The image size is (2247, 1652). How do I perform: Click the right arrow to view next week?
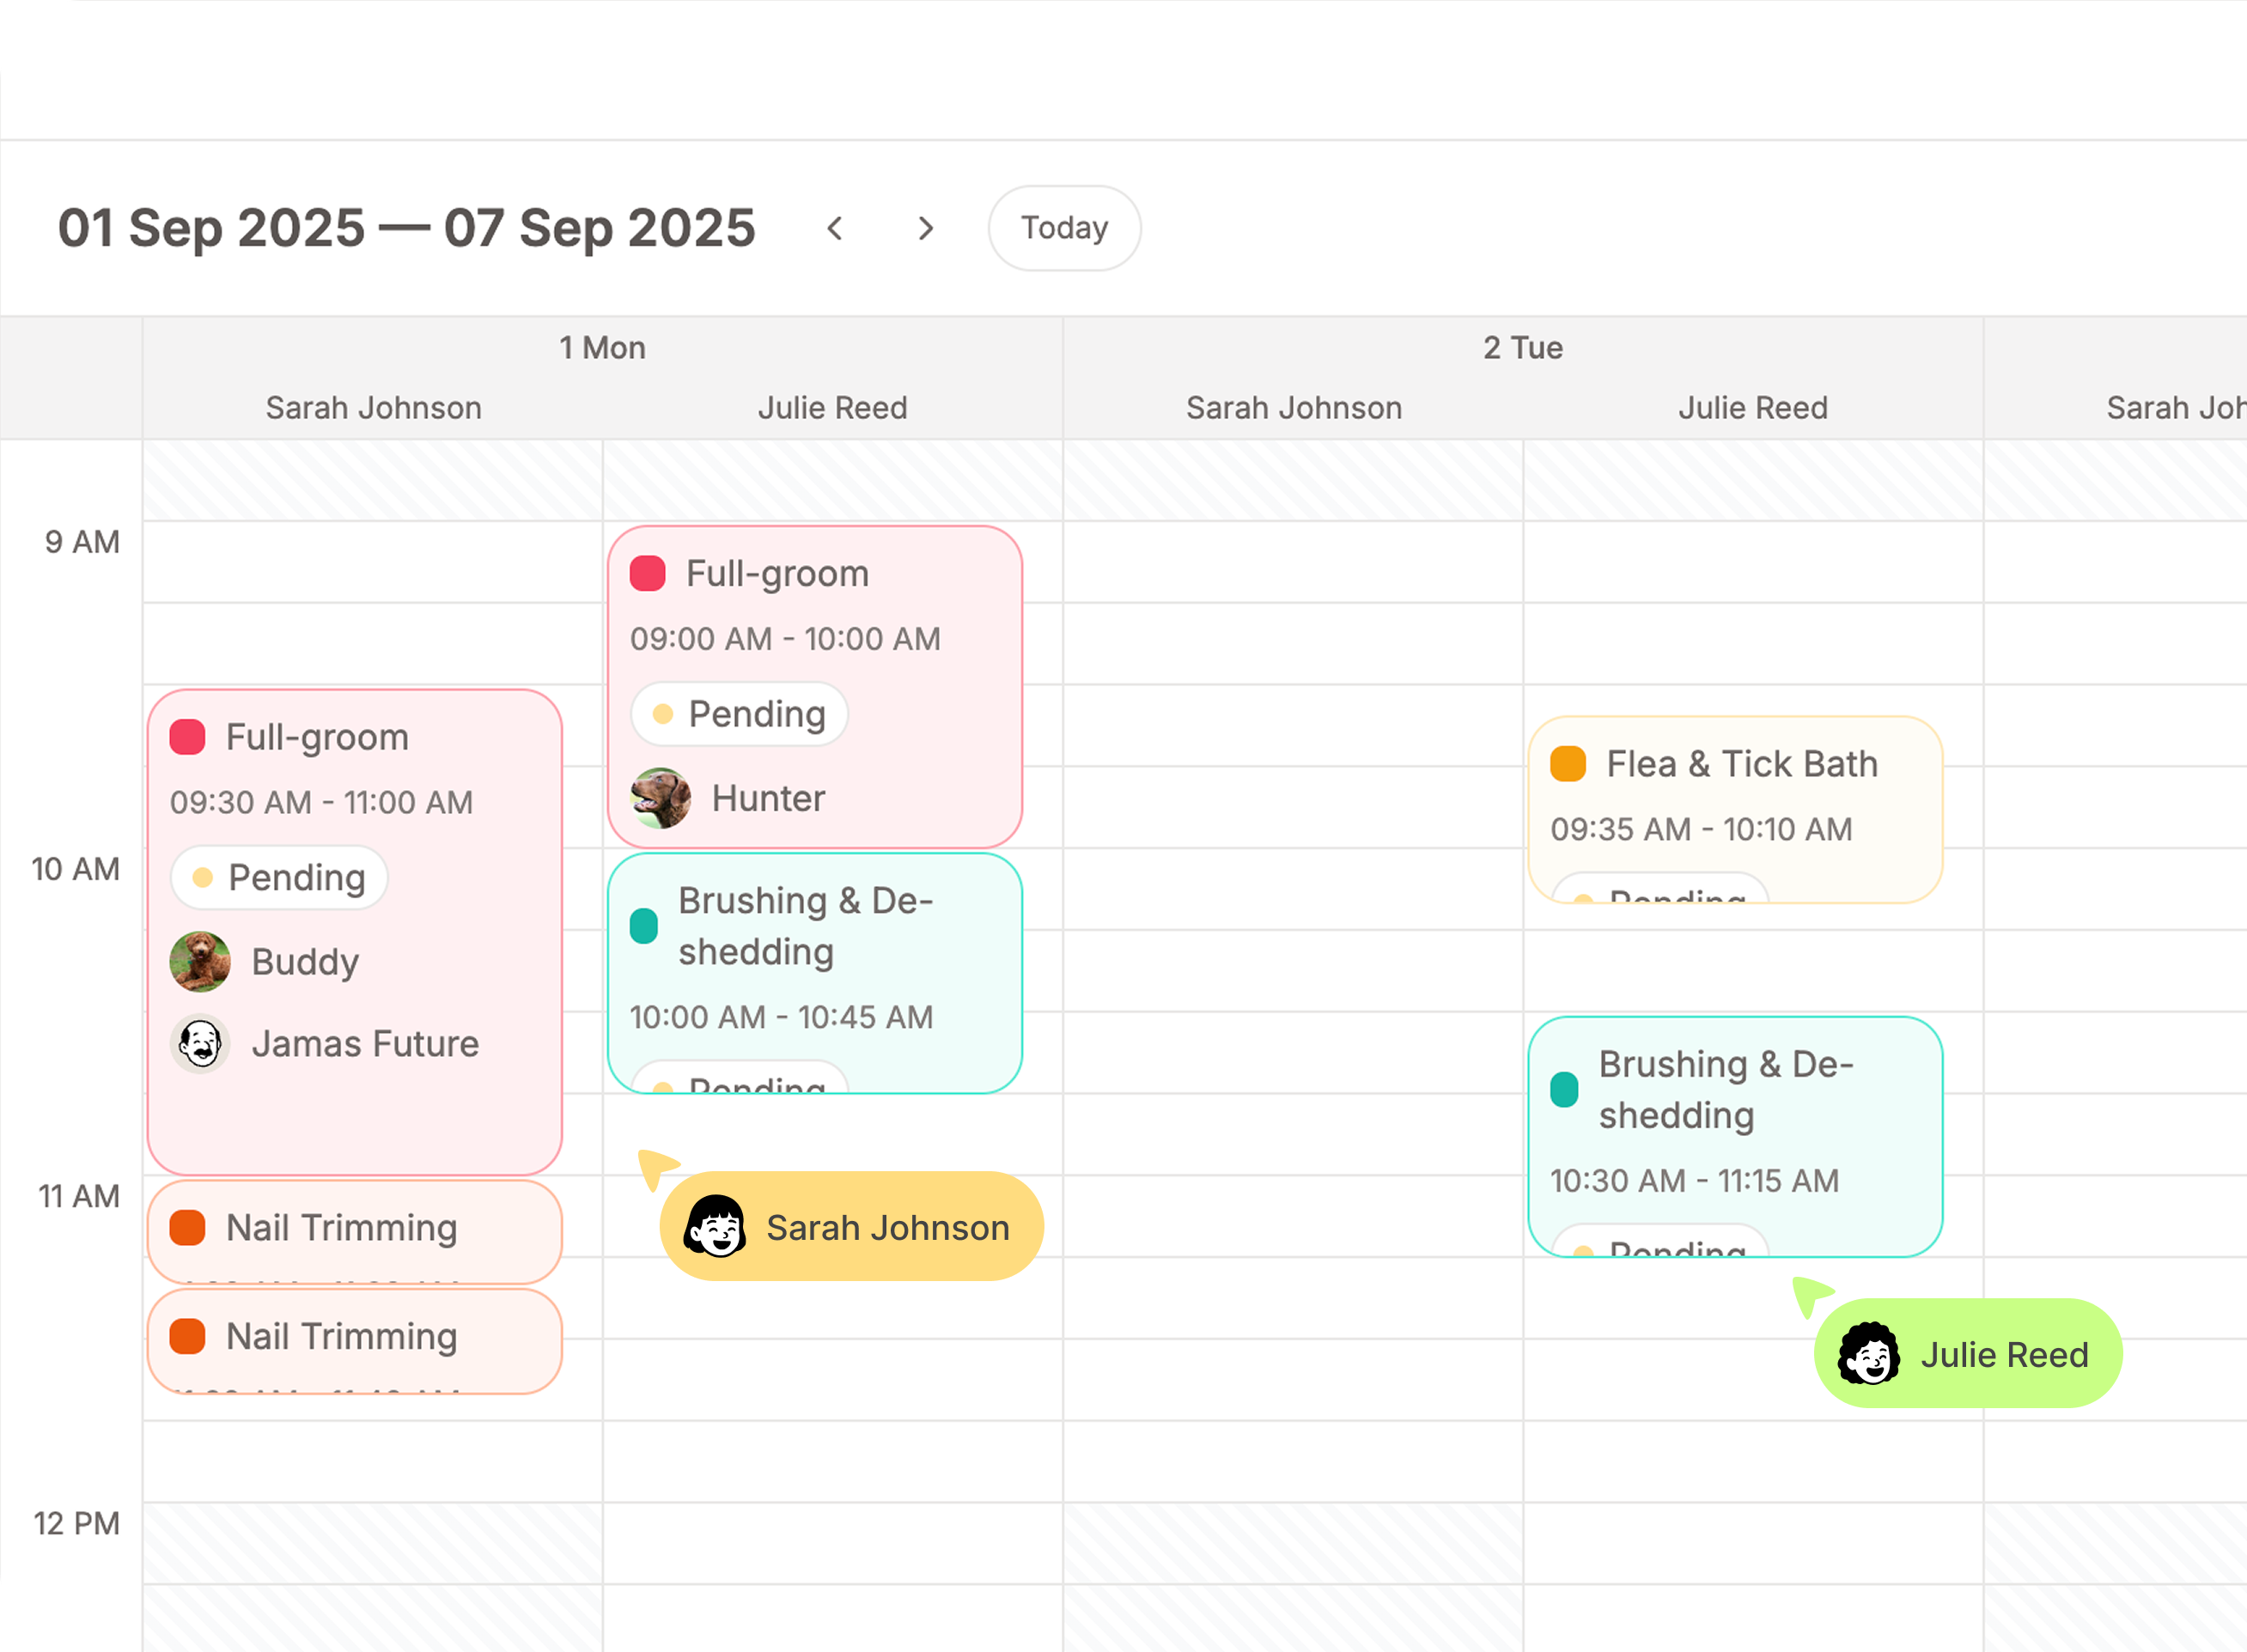coord(925,228)
